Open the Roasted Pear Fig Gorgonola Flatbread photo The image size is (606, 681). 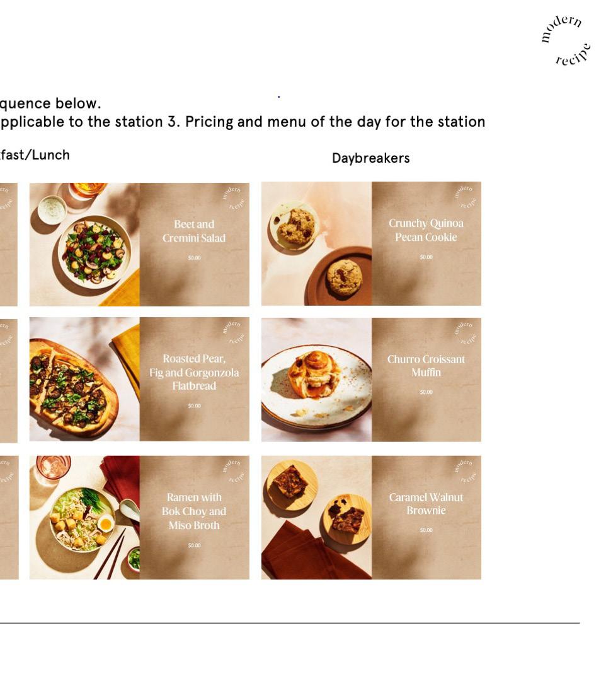click(x=84, y=379)
